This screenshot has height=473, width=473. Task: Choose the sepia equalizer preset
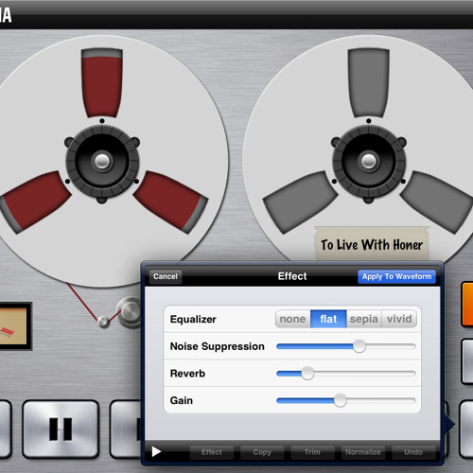tap(364, 319)
